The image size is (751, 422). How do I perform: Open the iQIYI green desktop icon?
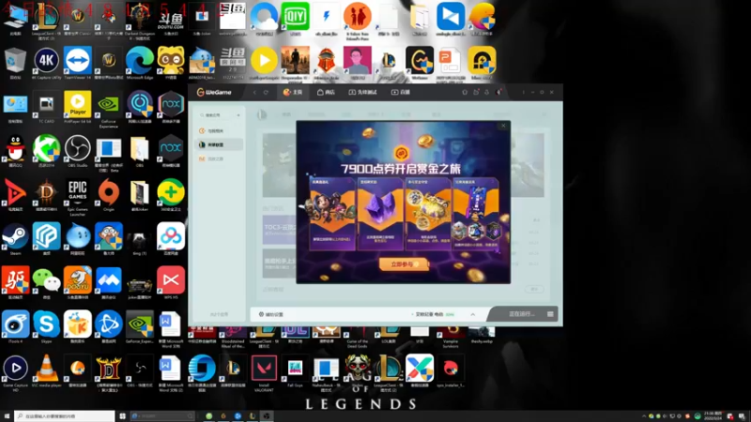click(295, 18)
